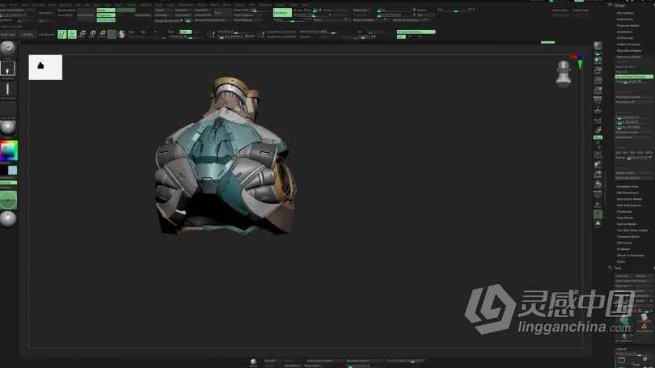Click the 20k decimation preset
This screenshot has width=655, height=368.
pyautogui.click(x=619, y=153)
